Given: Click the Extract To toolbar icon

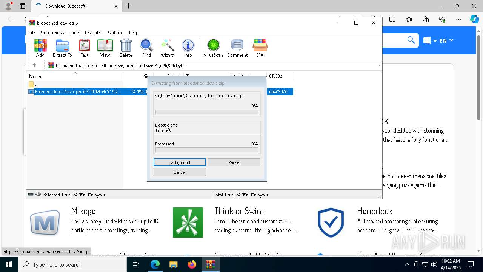Looking at the screenshot, I should coord(62,48).
